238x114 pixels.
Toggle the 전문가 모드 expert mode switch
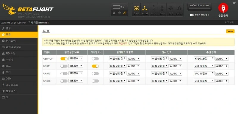click(x=192, y=15)
